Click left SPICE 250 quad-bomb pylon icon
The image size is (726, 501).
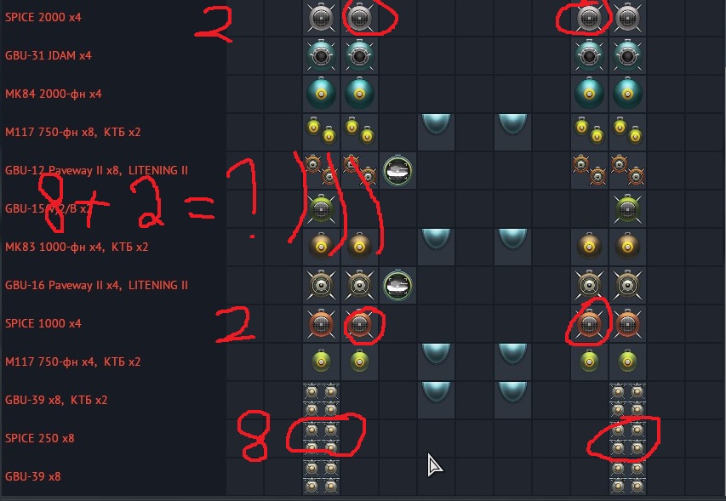pos(322,439)
